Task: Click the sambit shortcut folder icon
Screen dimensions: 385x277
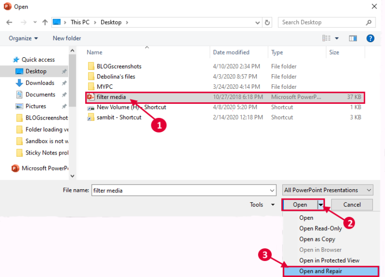Action: 91,117
